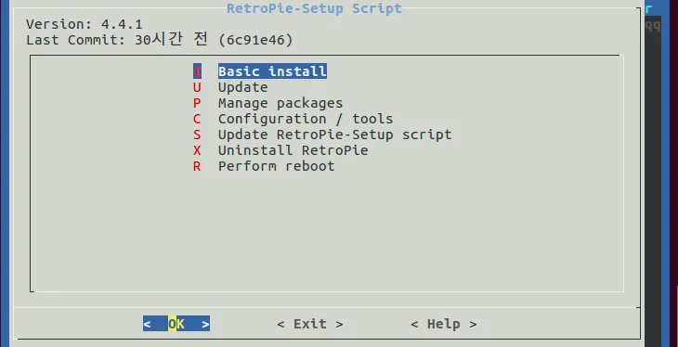Confirm with the highlighted OK button
Viewport: 678px width, 347px height.
pos(176,324)
